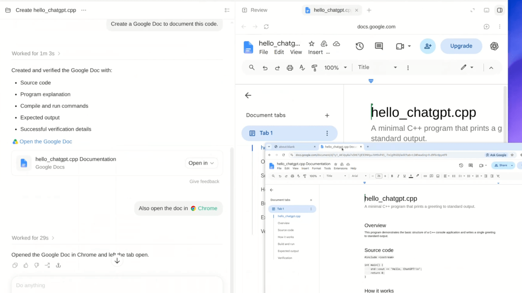Give thumbs down to the response
This screenshot has height=293, width=522.
click(x=37, y=265)
